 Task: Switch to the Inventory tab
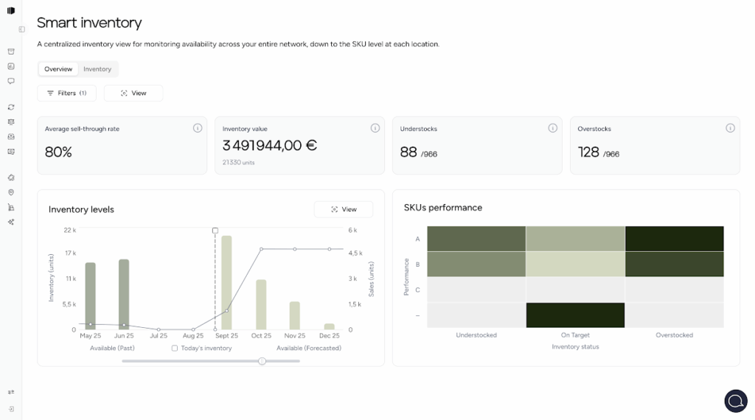[x=97, y=69]
